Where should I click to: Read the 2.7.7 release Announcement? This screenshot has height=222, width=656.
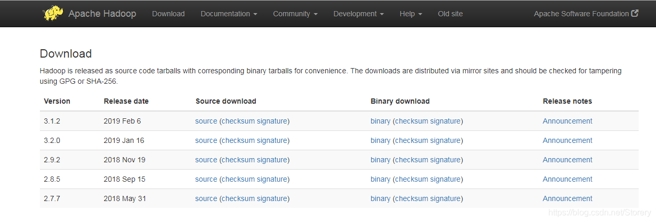[x=567, y=198]
